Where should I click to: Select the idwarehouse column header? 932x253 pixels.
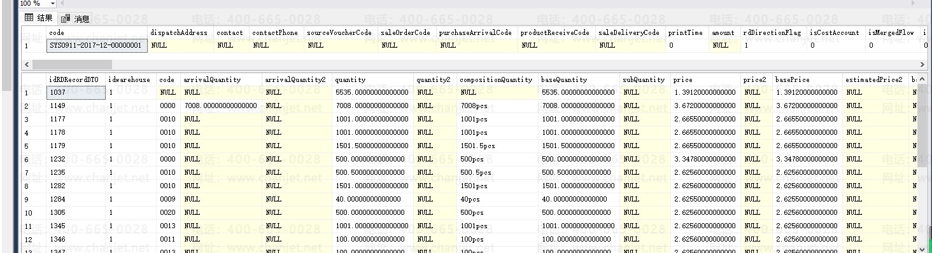[131, 79]
